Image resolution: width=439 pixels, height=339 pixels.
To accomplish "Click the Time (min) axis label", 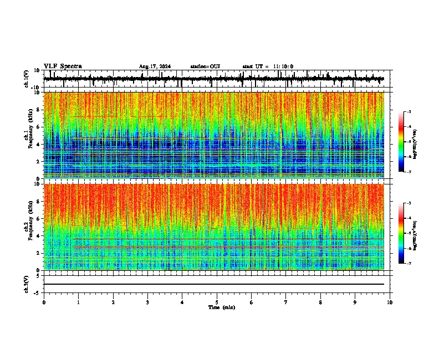I will 222,307.
